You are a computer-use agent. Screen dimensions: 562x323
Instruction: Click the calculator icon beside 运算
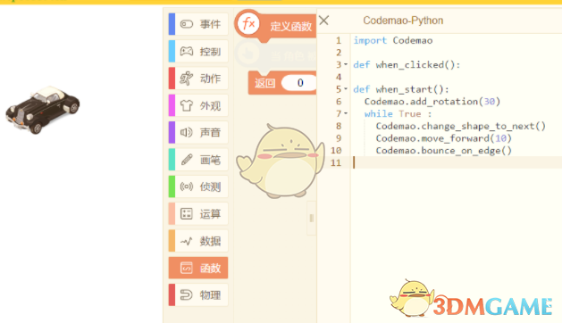(187, 214)
